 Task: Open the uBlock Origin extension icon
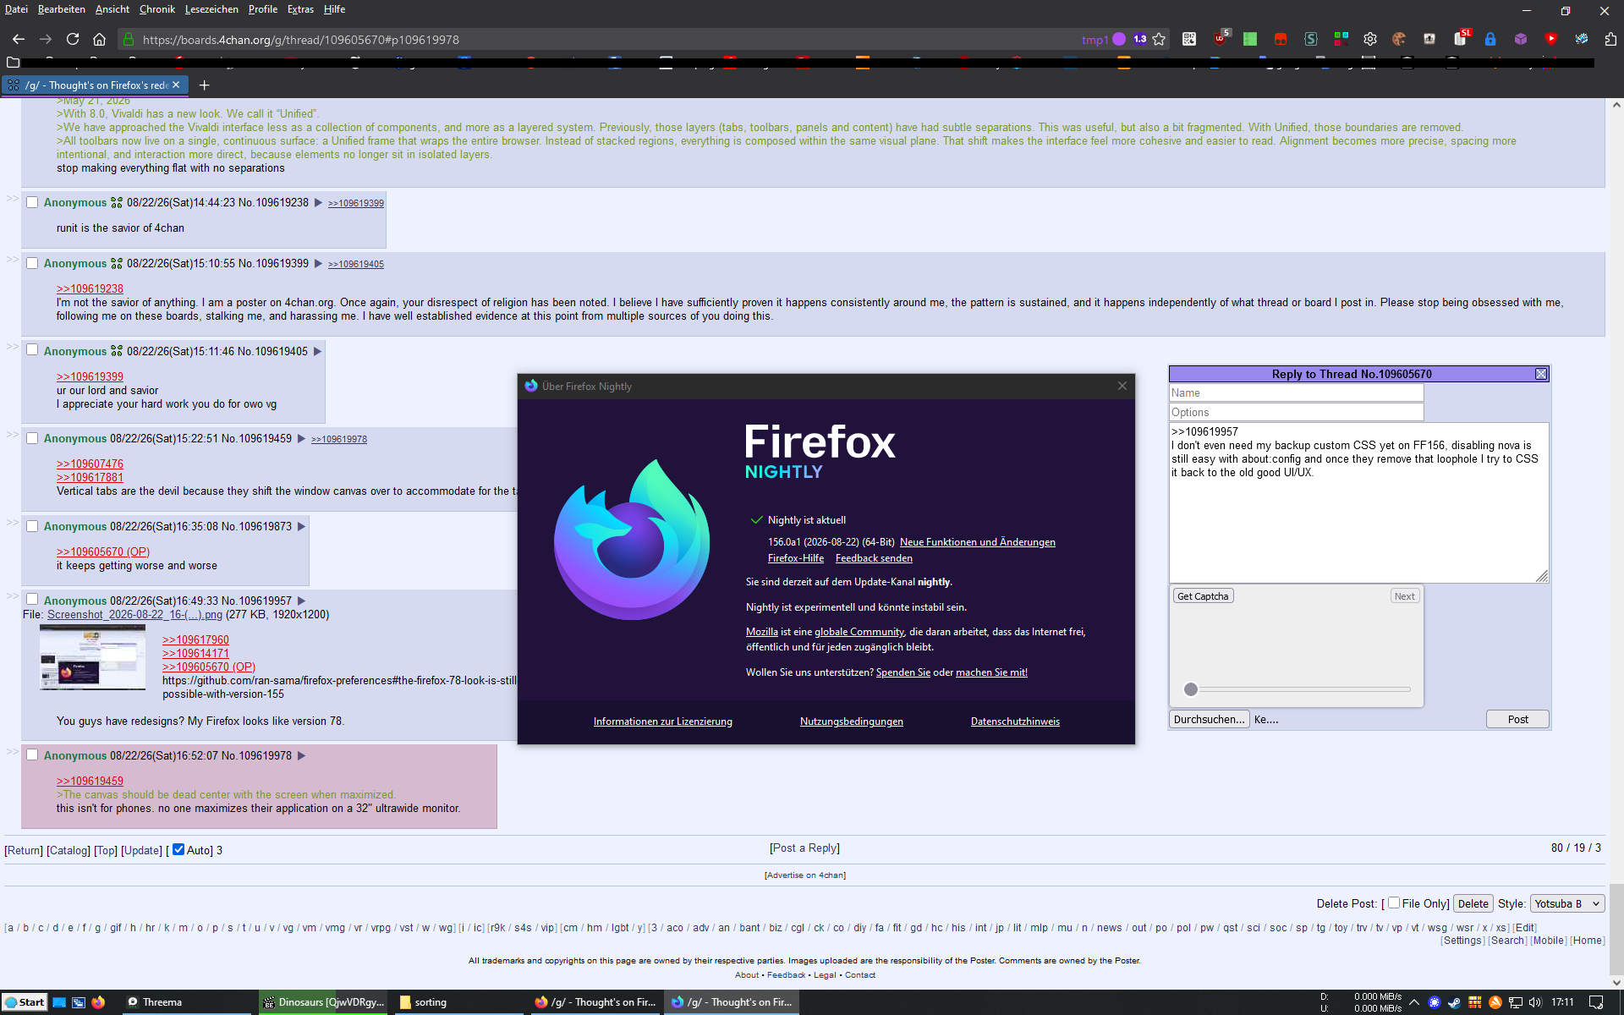pyautogui.click(x=1221, y=39)
